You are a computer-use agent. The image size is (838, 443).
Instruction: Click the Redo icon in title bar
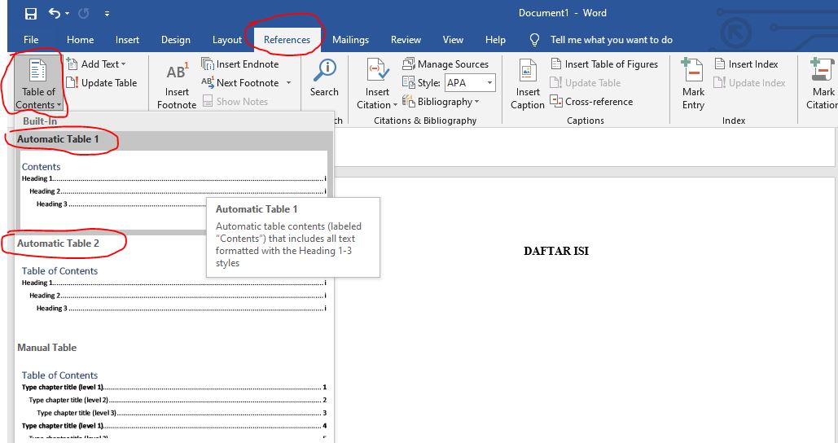pyautogui.click(x=83, y=13)
